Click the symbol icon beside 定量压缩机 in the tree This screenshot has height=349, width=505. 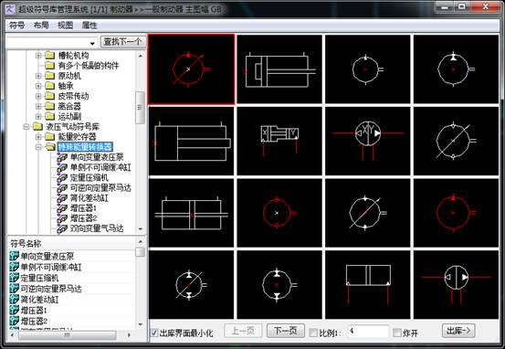pyautogui.click(x=62, y=177)
